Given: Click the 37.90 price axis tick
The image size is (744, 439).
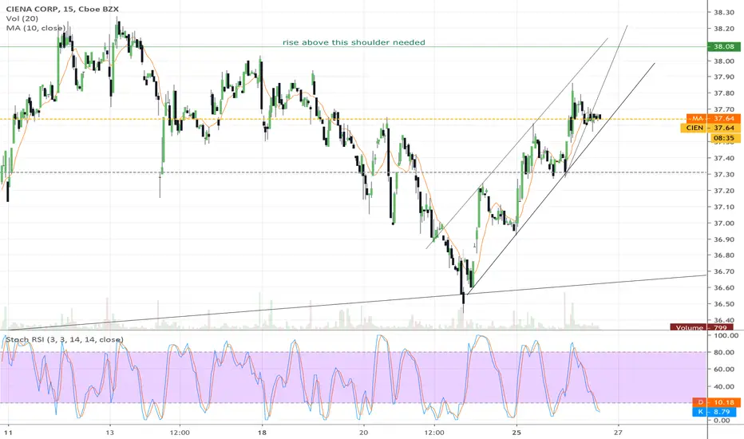Looking at the screenshot, I should click(724, 77).
